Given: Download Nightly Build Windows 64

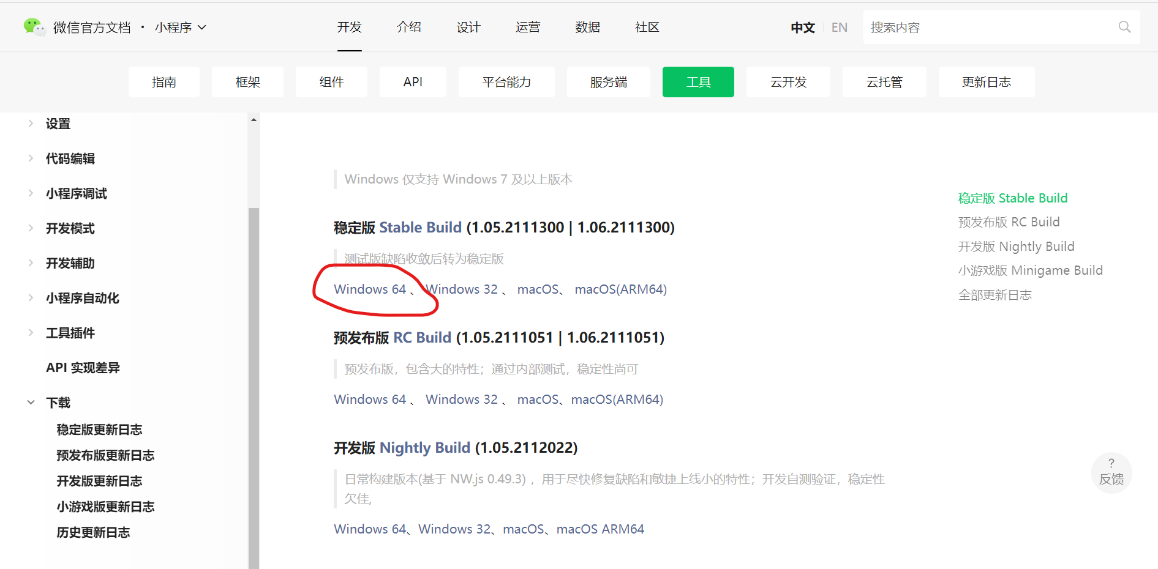Looking at the screenshot, I should coord(370,529).
